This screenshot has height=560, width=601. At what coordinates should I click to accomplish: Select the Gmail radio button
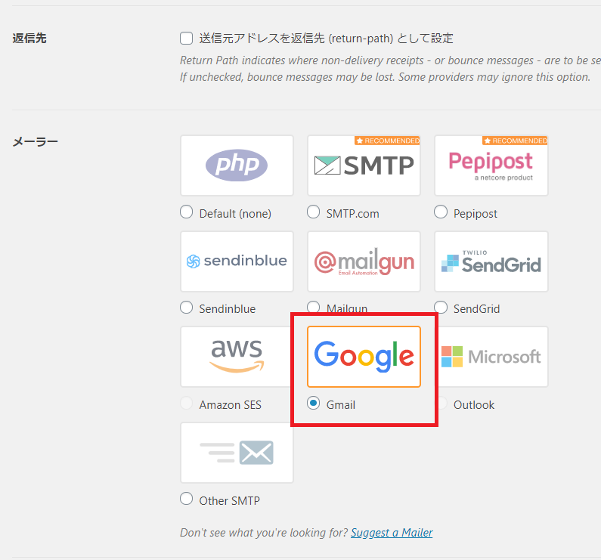tap(313, 403)
